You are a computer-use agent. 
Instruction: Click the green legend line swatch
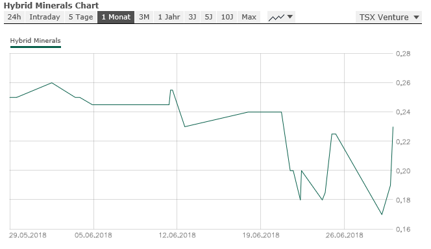[x=36, y=47]
